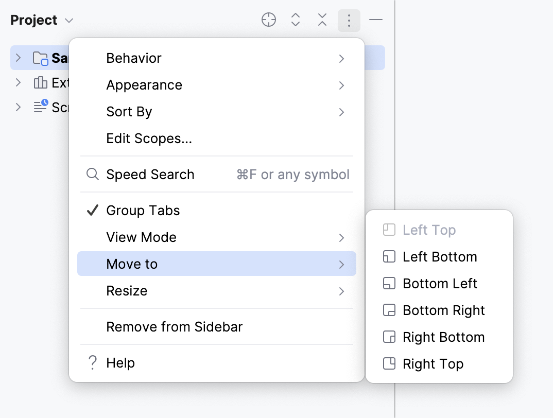Screen dimensions: 553x418
Task: Click the Scratches and Consoles clock icon
Action: [41, 107]
